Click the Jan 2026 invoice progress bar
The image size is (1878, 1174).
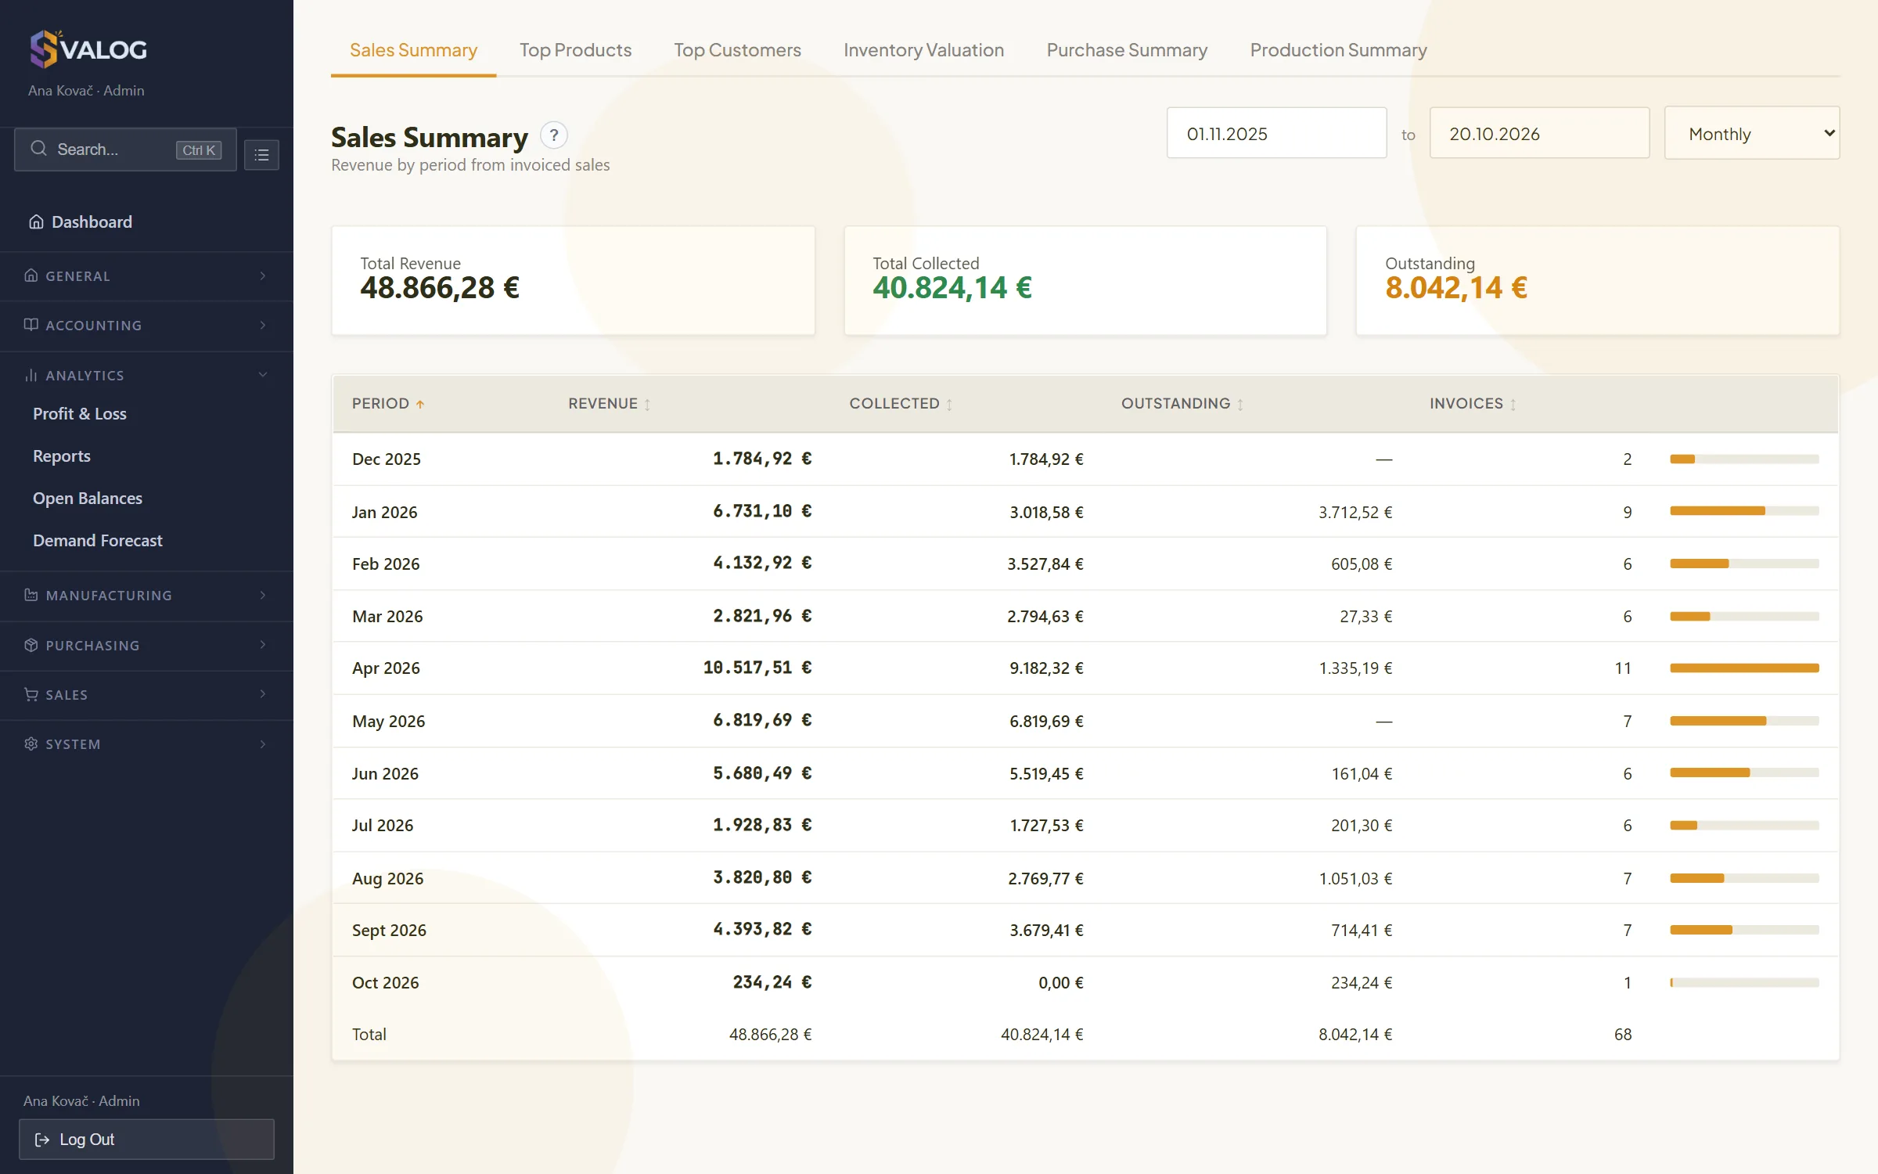(x=1744, y=511)
